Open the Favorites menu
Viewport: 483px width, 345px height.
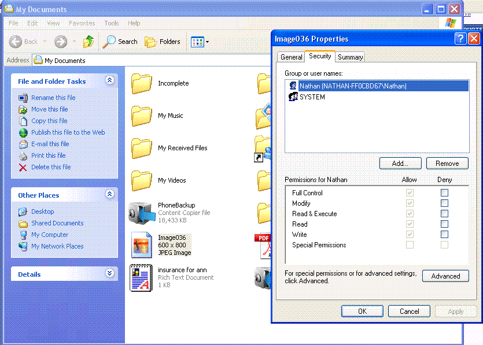(x=82, y=23)
